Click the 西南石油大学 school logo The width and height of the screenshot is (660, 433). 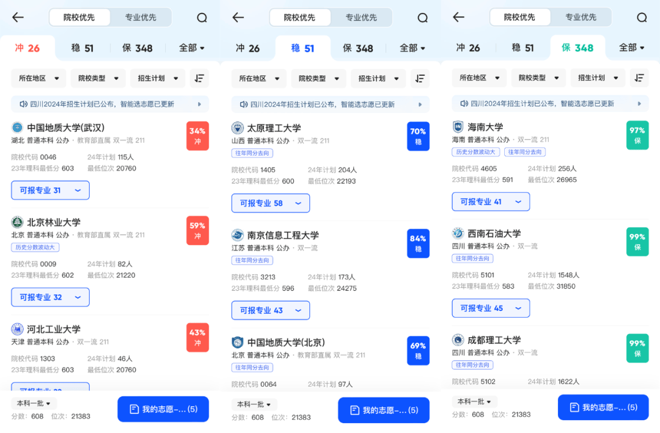click(458, 233)
